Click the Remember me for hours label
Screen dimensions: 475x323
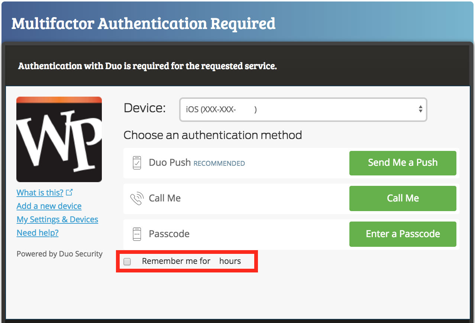tap(191, 261)
